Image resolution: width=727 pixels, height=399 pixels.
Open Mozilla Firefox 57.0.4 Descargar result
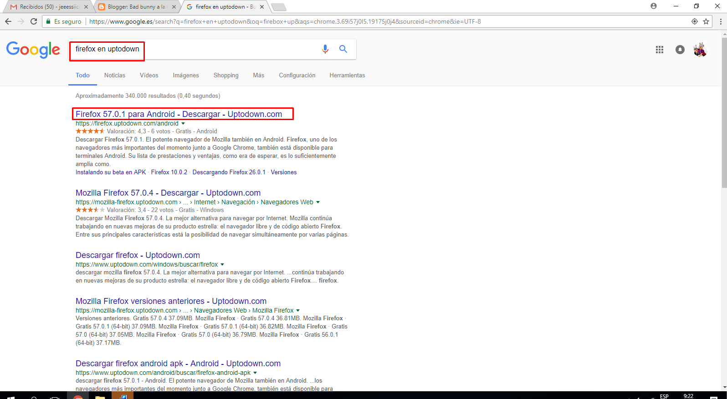[x=168, y=193]
